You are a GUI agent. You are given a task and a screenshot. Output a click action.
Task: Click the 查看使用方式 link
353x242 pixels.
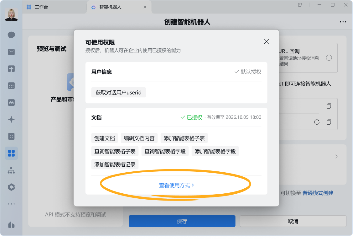176,186
